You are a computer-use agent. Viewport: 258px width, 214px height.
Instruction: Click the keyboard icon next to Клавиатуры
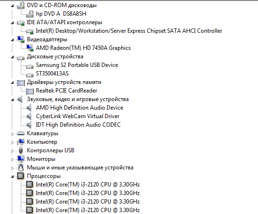pos(21,133)
